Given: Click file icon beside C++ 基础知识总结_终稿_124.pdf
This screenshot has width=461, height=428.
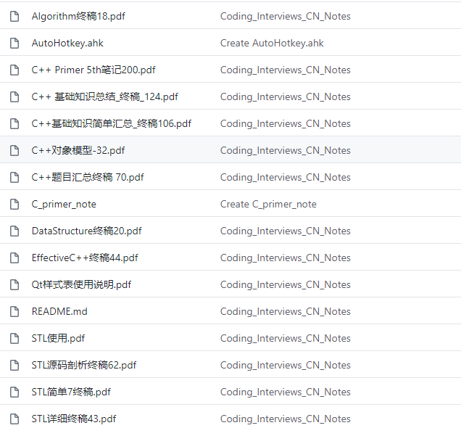Looking at the screenshot, I should click(14, 96).
